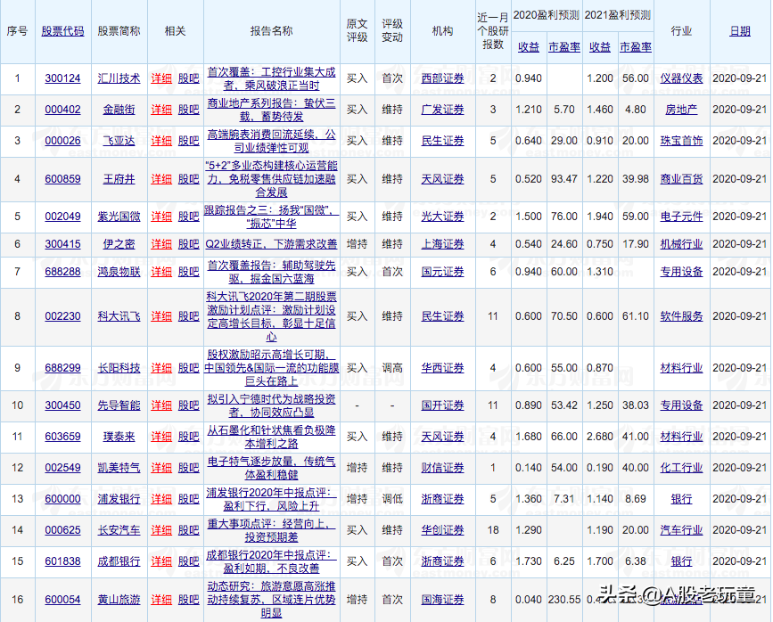Open stock name 璞泰来
The width and height of the screenshot is (773, 622).
point(119,437)
